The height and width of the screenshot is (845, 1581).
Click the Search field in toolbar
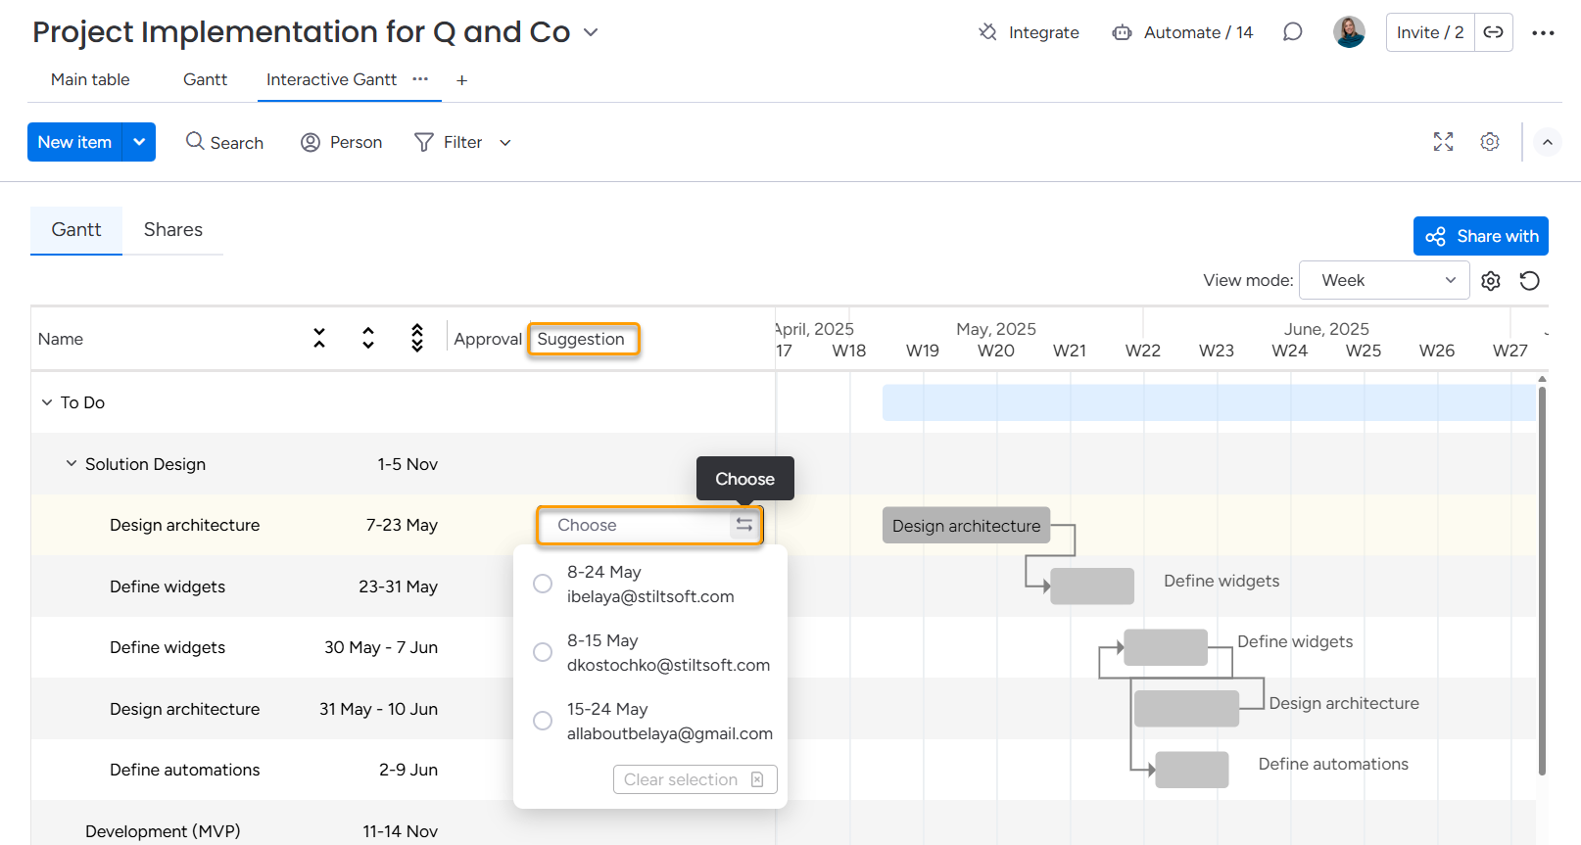tap(225, 143)
